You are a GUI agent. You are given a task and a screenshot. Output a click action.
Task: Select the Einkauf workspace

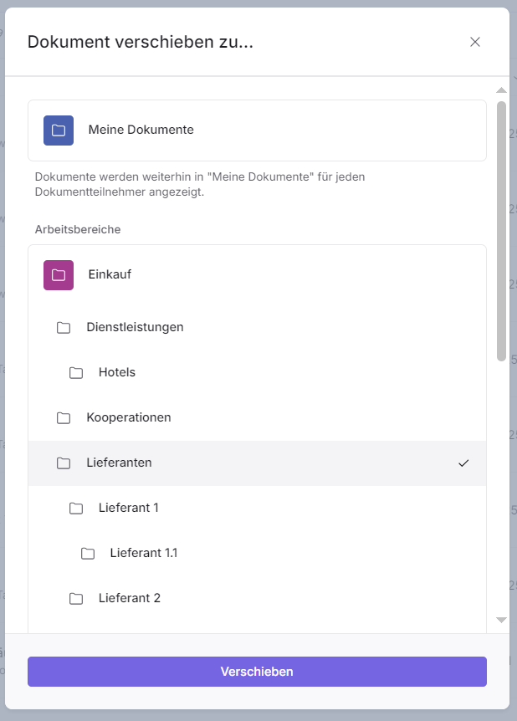[x=110, y=274]
